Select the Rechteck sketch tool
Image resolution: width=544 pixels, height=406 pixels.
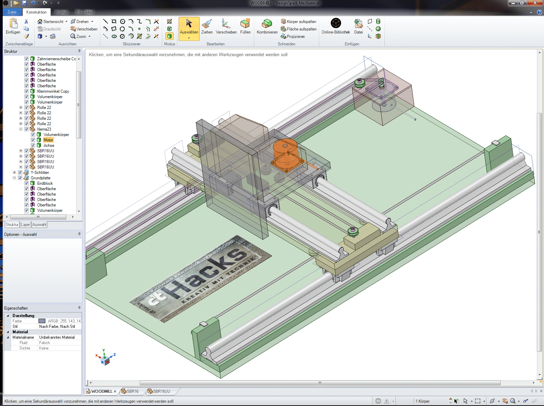point(113,21)
